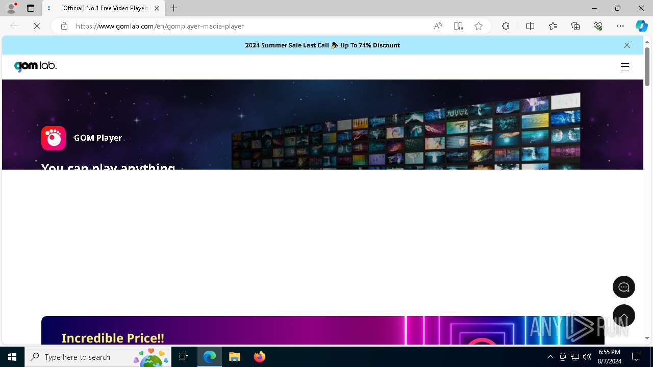This screenshot has height=367, width=653.
Task: Stop loading the page
Action: pyautogui.click(x=37, y=26)
